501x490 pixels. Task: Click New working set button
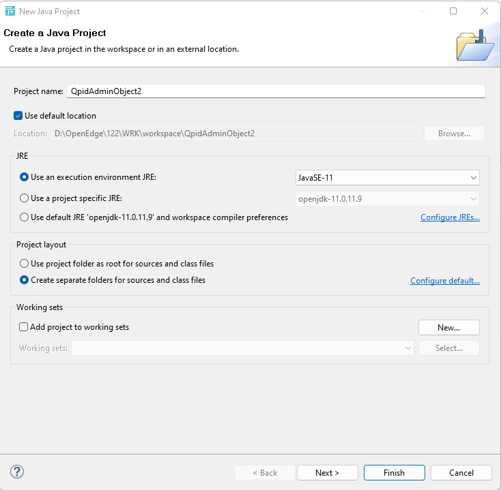coord(448,328)
